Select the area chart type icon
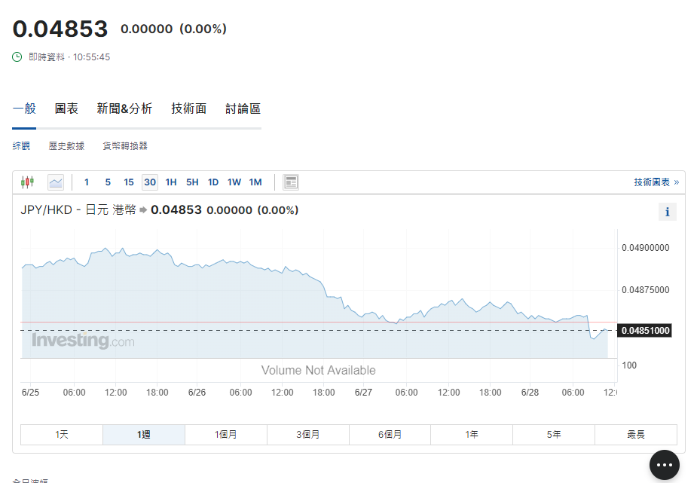Image resolution: width=697 pixels, height=483 pixels. 56,182
